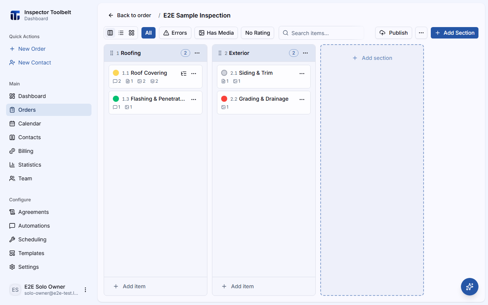Open the E2E Solo Owner account menu
The image size is (488, 305).
[x=85, y=290]
